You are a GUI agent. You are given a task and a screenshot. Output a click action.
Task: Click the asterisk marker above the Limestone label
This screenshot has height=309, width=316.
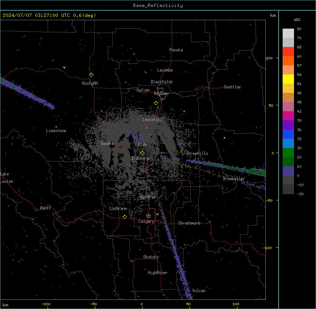coord(56,127)
